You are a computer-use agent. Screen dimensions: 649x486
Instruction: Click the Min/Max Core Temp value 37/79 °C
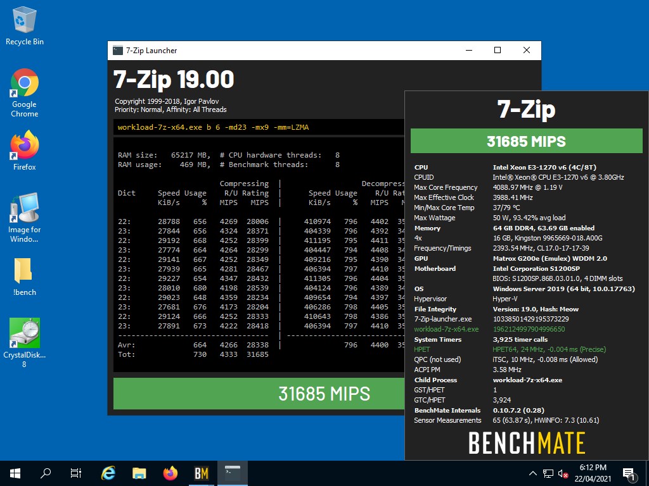(x=506, y=208)
